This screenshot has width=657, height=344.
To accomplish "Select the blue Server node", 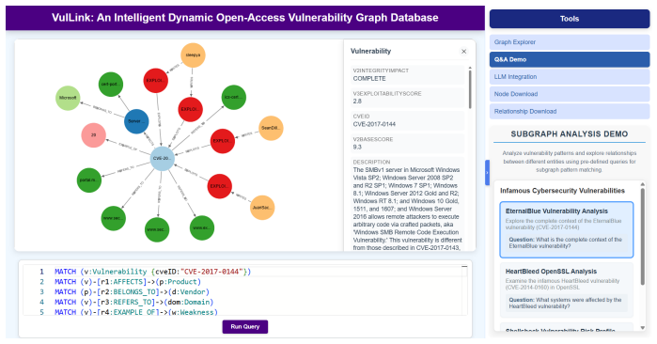I will coord(136,121).
